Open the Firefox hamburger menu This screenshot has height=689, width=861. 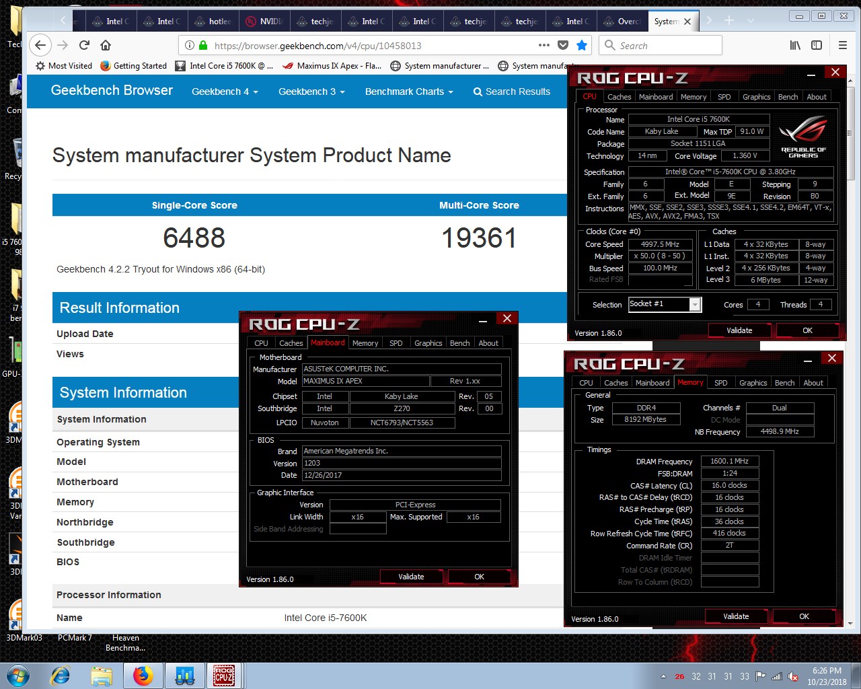[x=843, y=45]
